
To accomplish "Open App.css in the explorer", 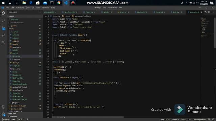I will 25,41.
